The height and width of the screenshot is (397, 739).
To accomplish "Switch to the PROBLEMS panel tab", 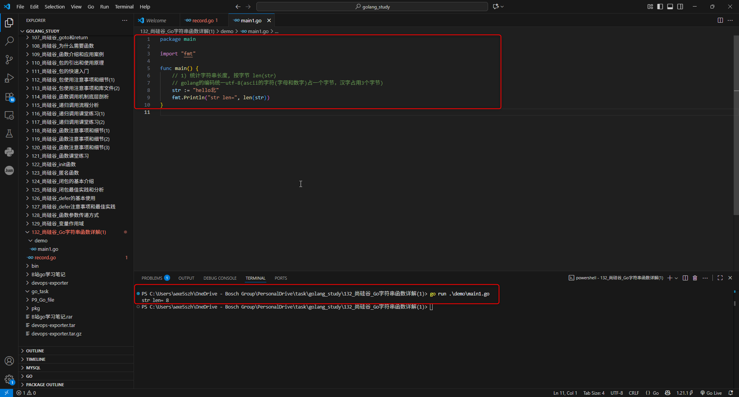I will click(x=155, y=278).
